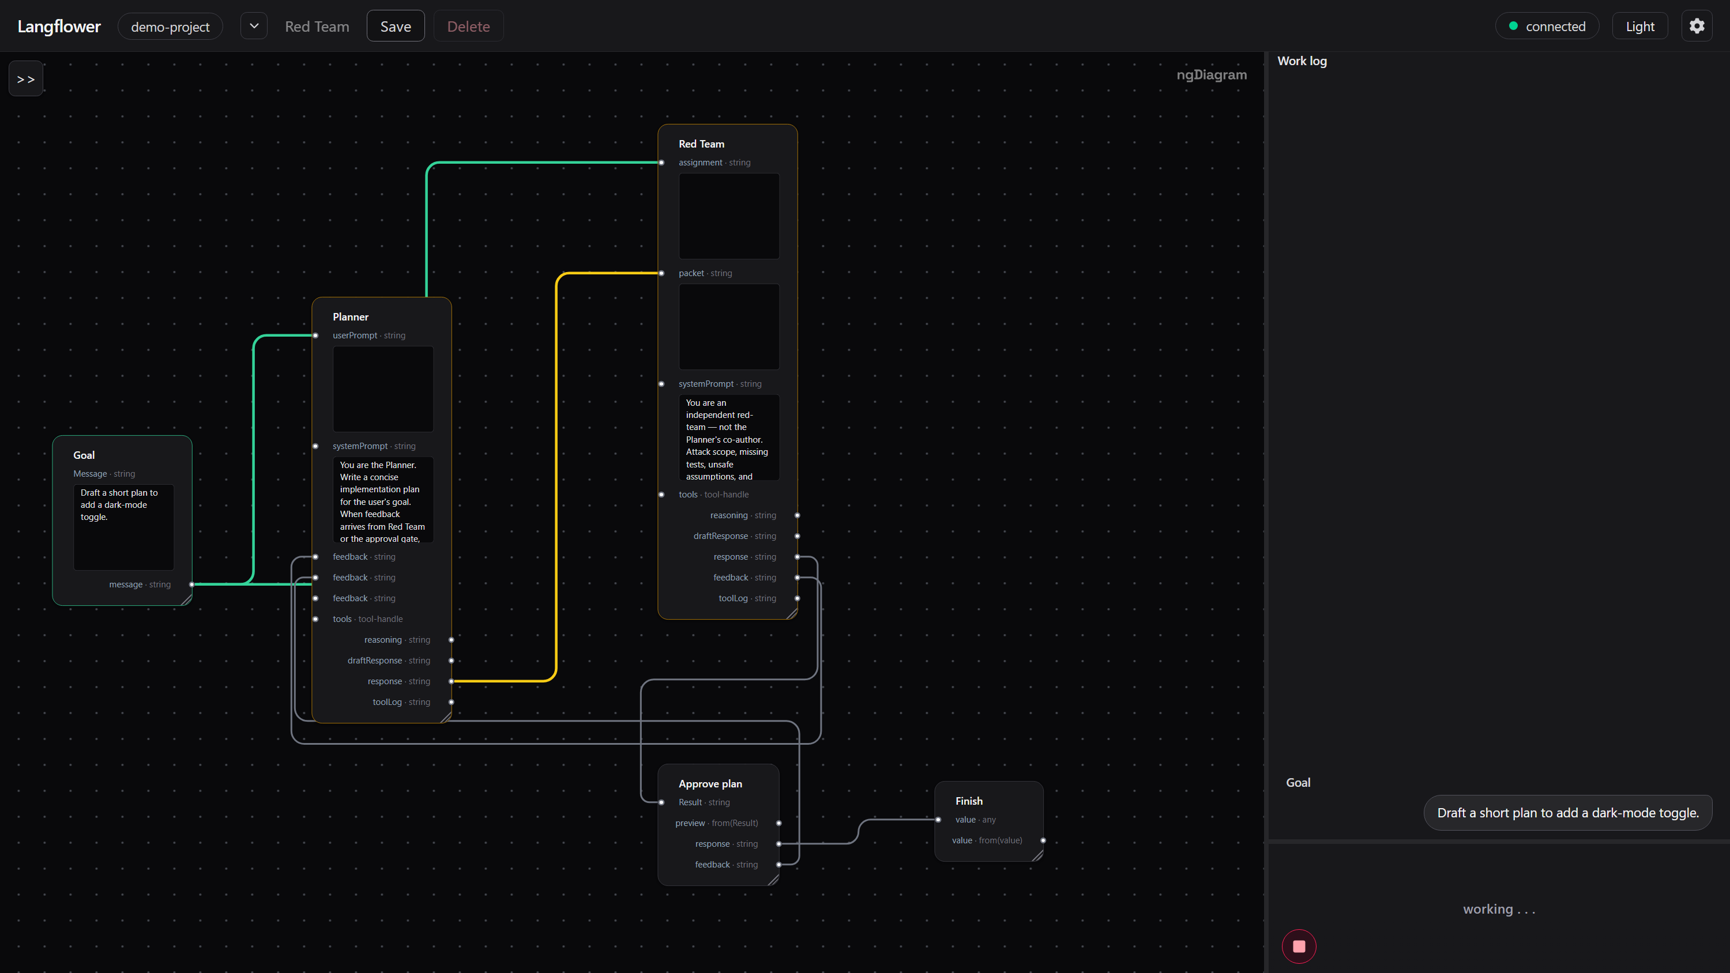1730x973 pixels.
Task: Click the Red Team assignment text field
Action: 729,216
